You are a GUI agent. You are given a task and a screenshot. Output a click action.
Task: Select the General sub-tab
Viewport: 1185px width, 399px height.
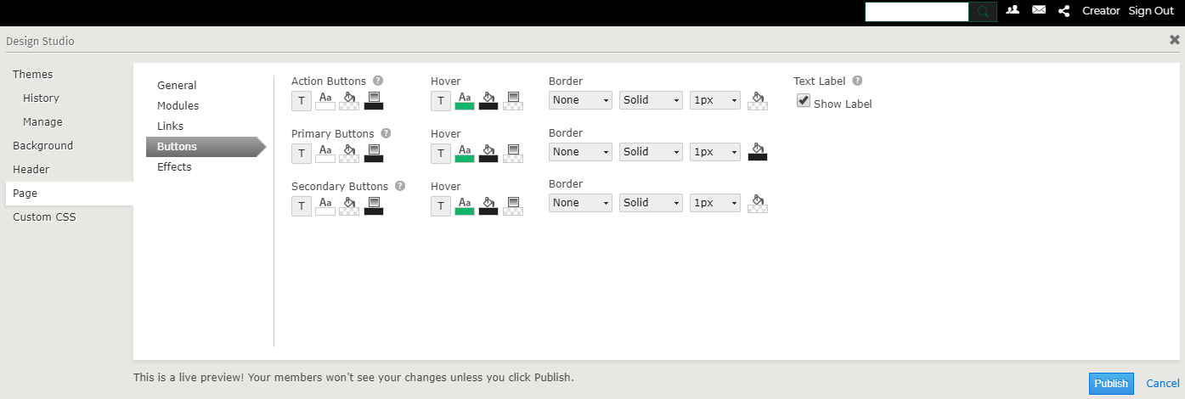(x=177, y=86)
